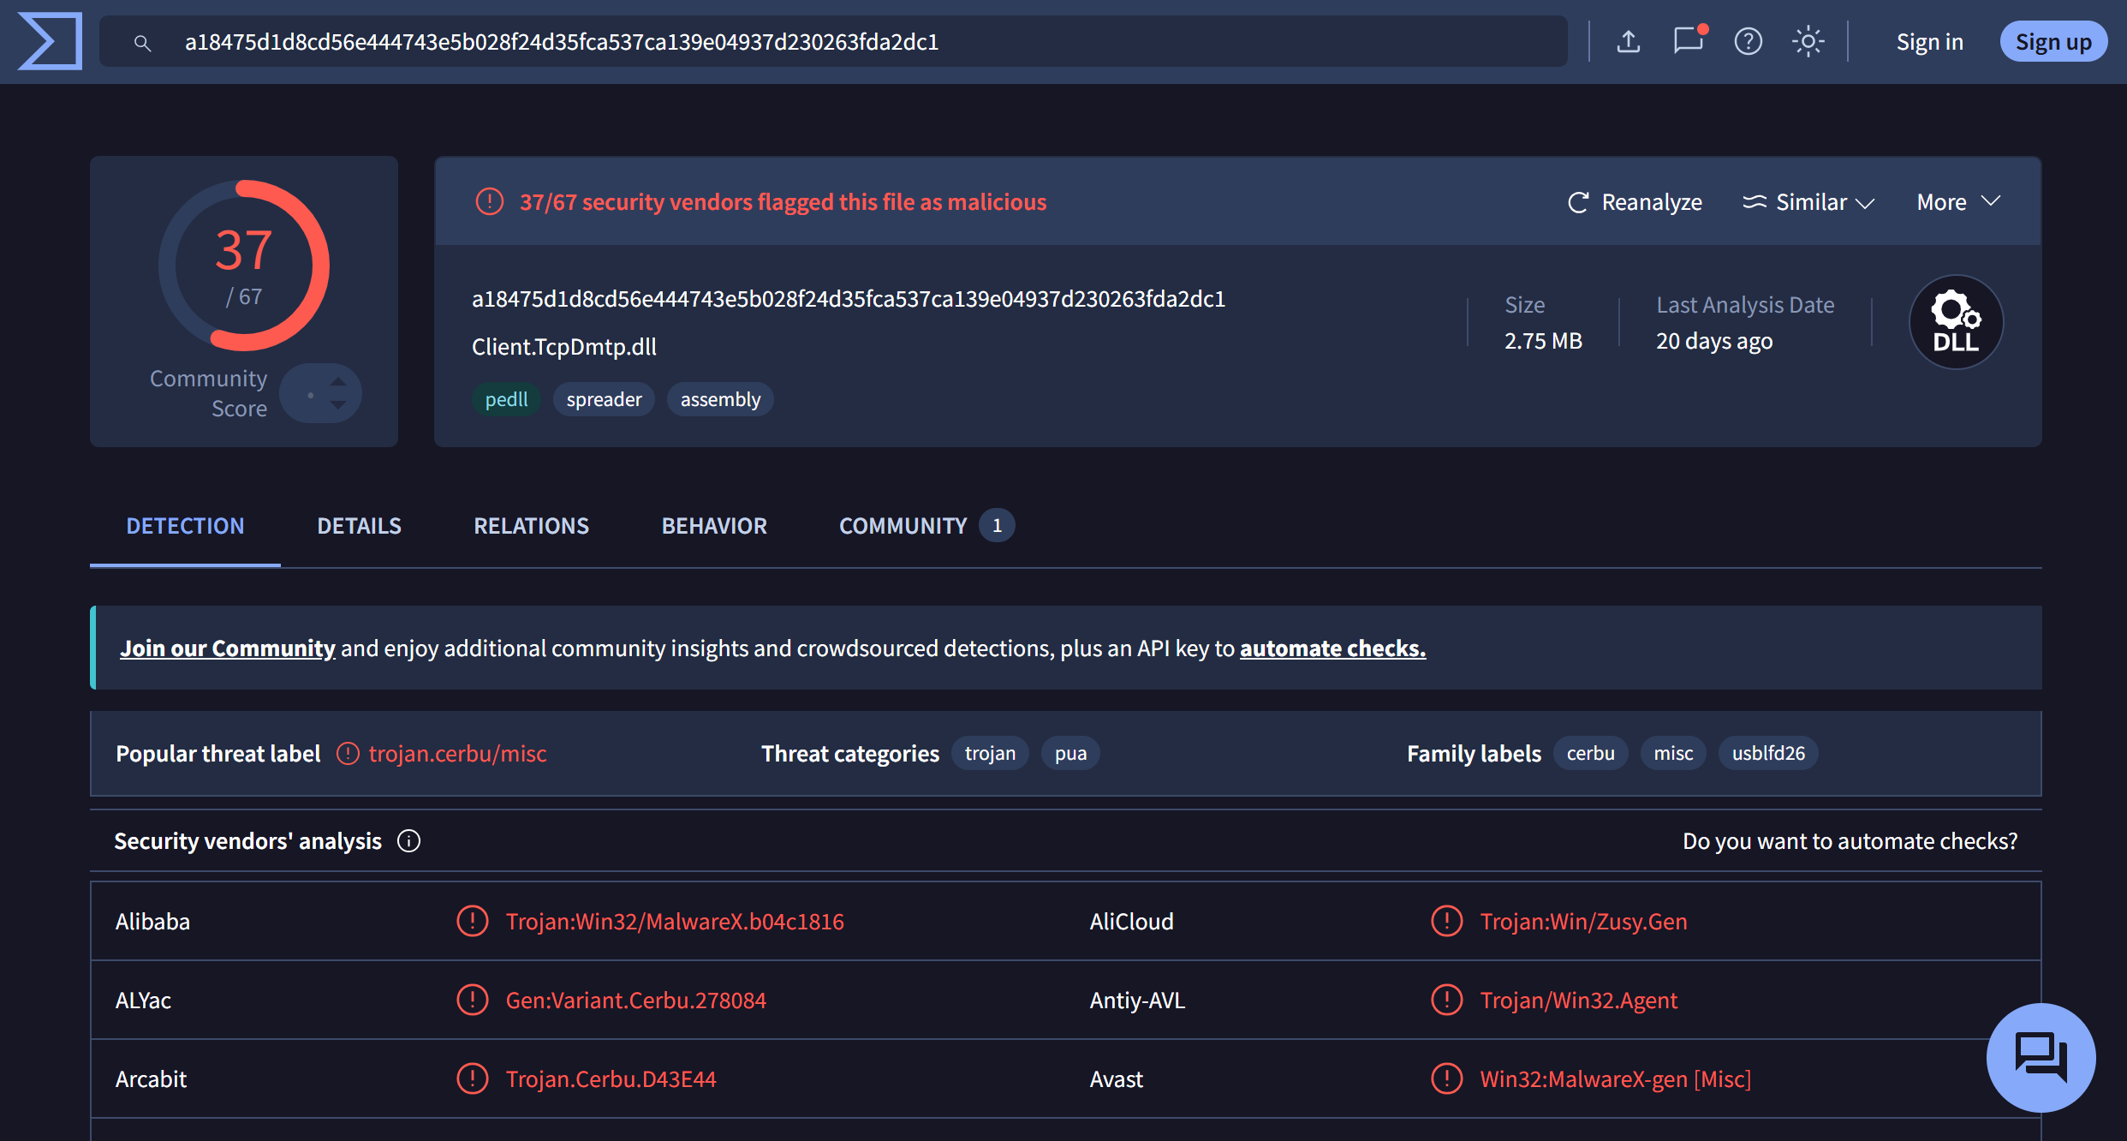Expand the Similar dropdown
2127x1141 pixels.
coord(1808,202)
